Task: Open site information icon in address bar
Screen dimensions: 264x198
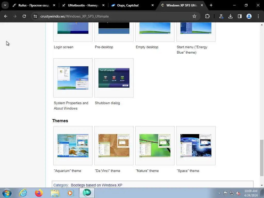Action: click(35, 16)
